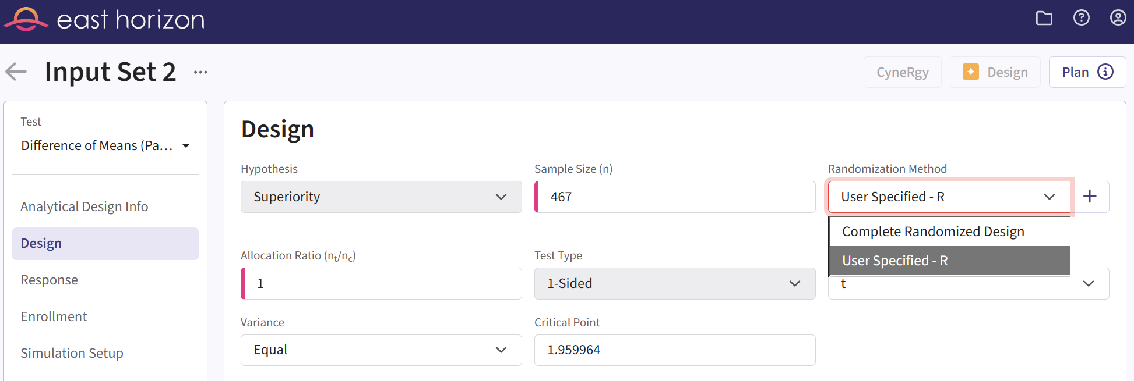1134x381 pixels.
Task: Open the Enrollment section
Action: click(x=54, y=316)
